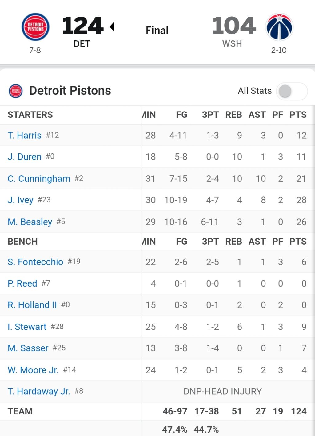Toggle the All Stats switch

(x=292, y=91)
